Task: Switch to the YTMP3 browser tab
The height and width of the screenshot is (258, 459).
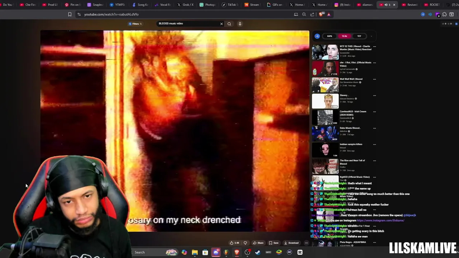Action: point(118,5)
